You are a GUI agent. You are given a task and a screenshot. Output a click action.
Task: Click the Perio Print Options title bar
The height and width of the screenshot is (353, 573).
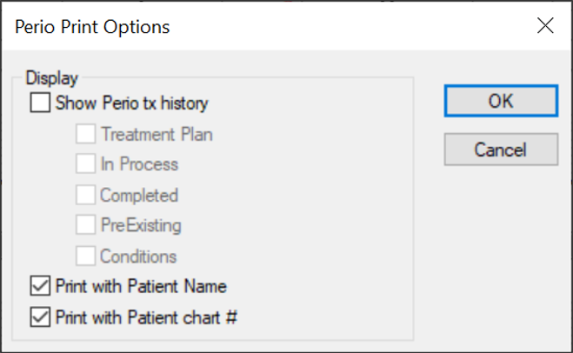pyautogui.click(x=261, y=26)
